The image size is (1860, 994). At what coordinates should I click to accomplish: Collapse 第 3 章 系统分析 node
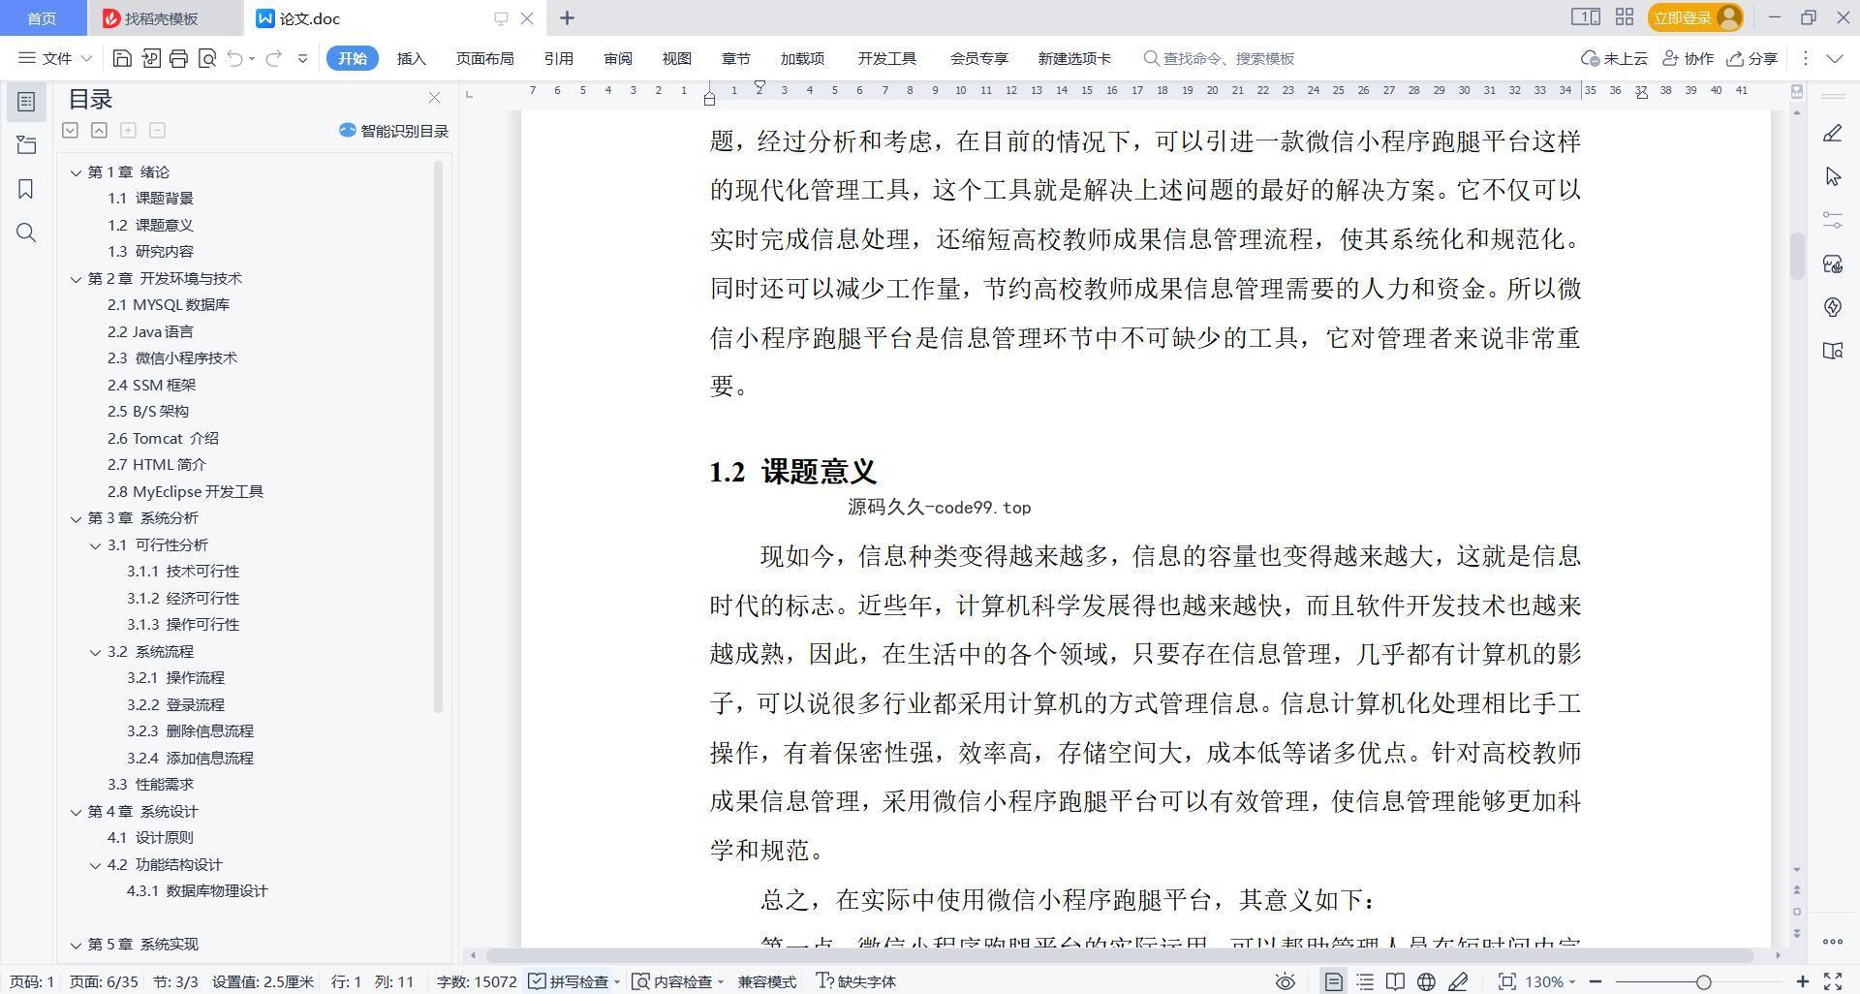(x=76, y=518)
